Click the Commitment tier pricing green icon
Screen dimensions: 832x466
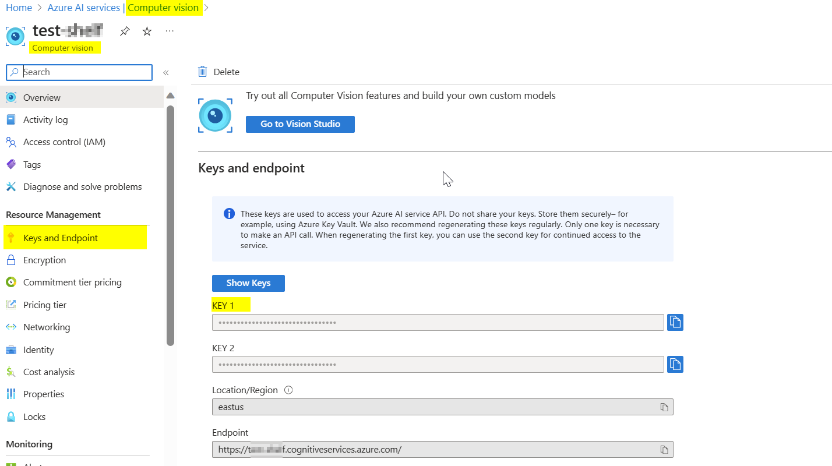point(11,282)
